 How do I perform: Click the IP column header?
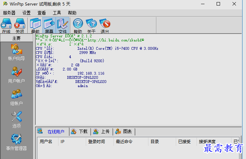pyautogui.click(x=72, y=142)
